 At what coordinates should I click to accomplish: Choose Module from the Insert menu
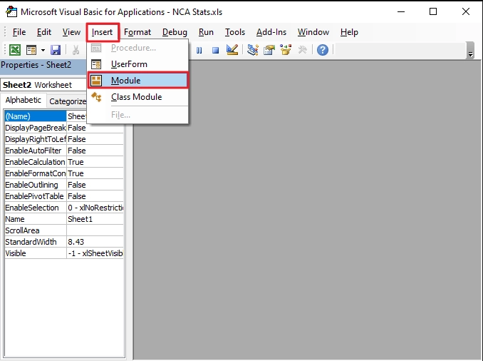click(x=137, y=81)
